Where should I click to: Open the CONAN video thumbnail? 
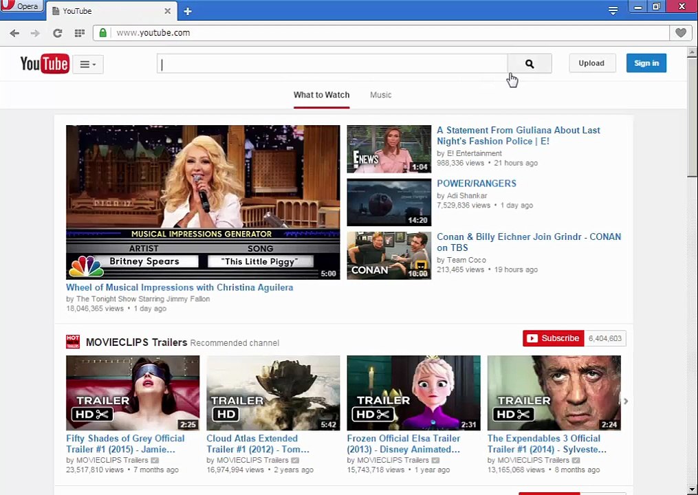coord(389,256)
